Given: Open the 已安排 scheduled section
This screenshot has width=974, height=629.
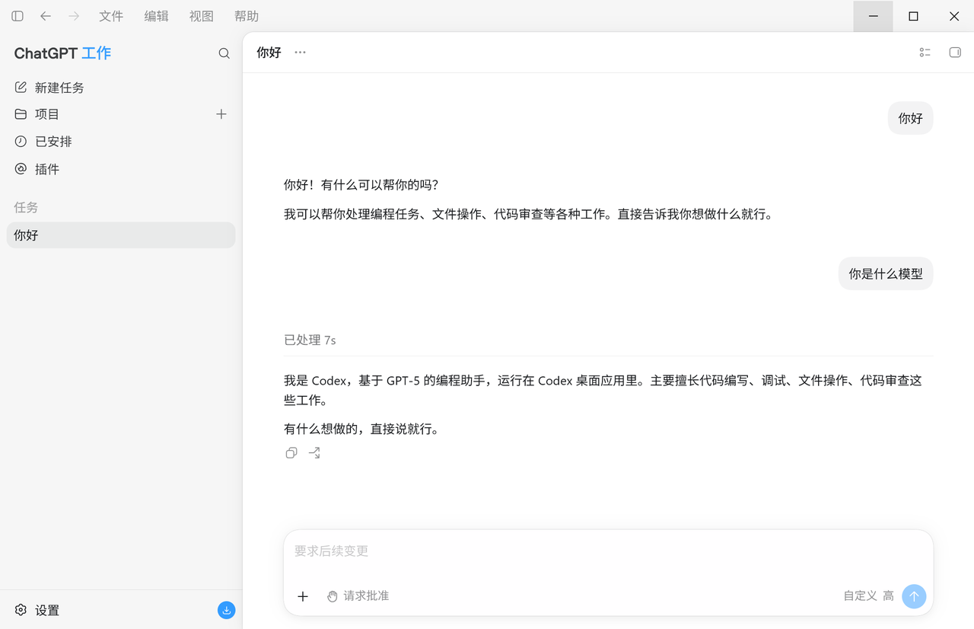Looking at the screenshot, I should point(121,142).
